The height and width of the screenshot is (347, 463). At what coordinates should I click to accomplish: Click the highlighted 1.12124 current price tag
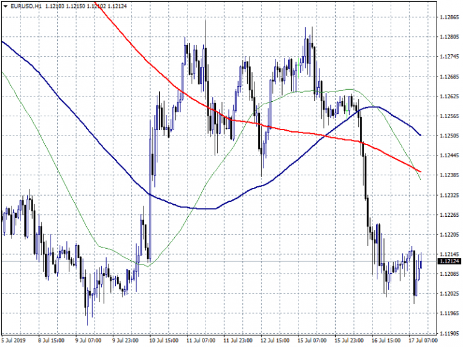coord(449,261)
